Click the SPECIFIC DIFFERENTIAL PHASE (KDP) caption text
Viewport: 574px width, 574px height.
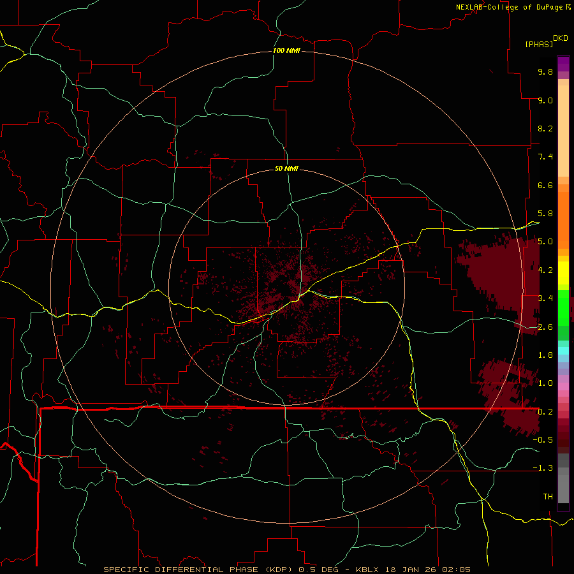[x=200, y=570]
